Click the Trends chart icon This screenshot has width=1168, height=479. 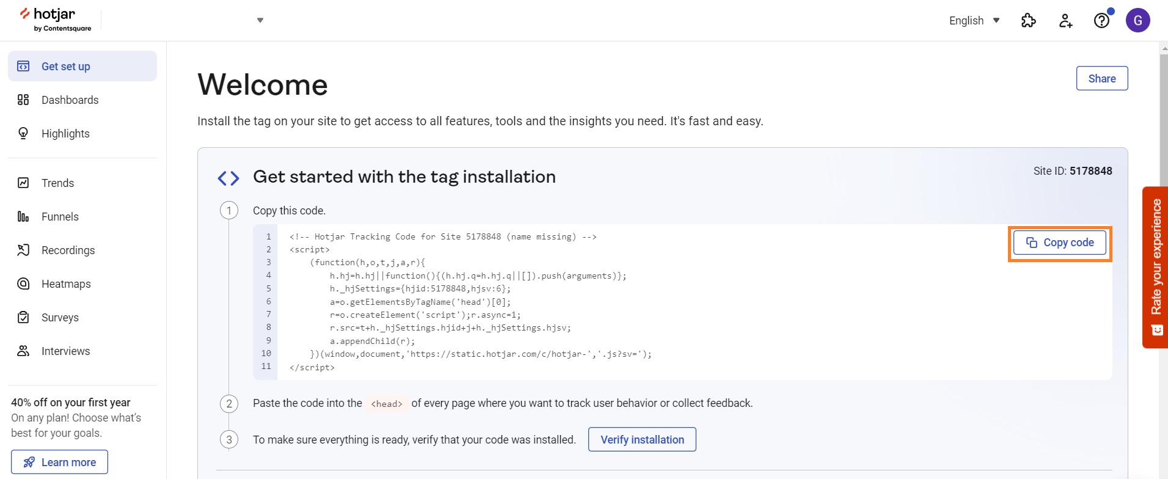[23, 183]
